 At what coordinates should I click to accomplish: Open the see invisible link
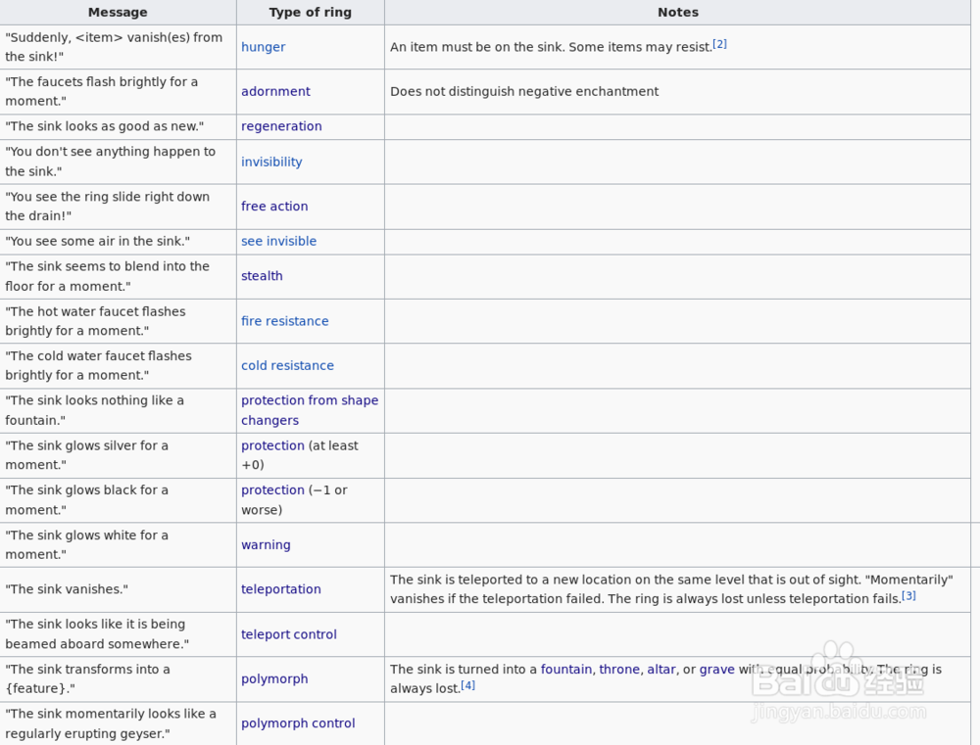click(278, 241)
